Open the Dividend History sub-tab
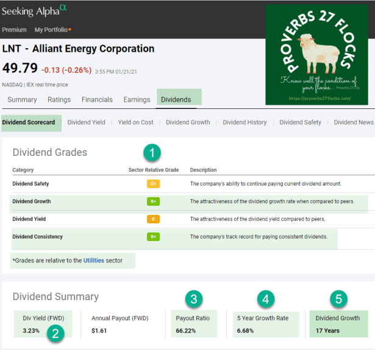375x350 pixels. point(245,122)
